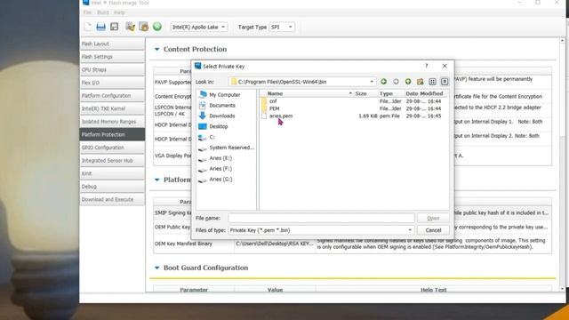Click the OEM Key Manifest Binary path value

click(275, 244)
